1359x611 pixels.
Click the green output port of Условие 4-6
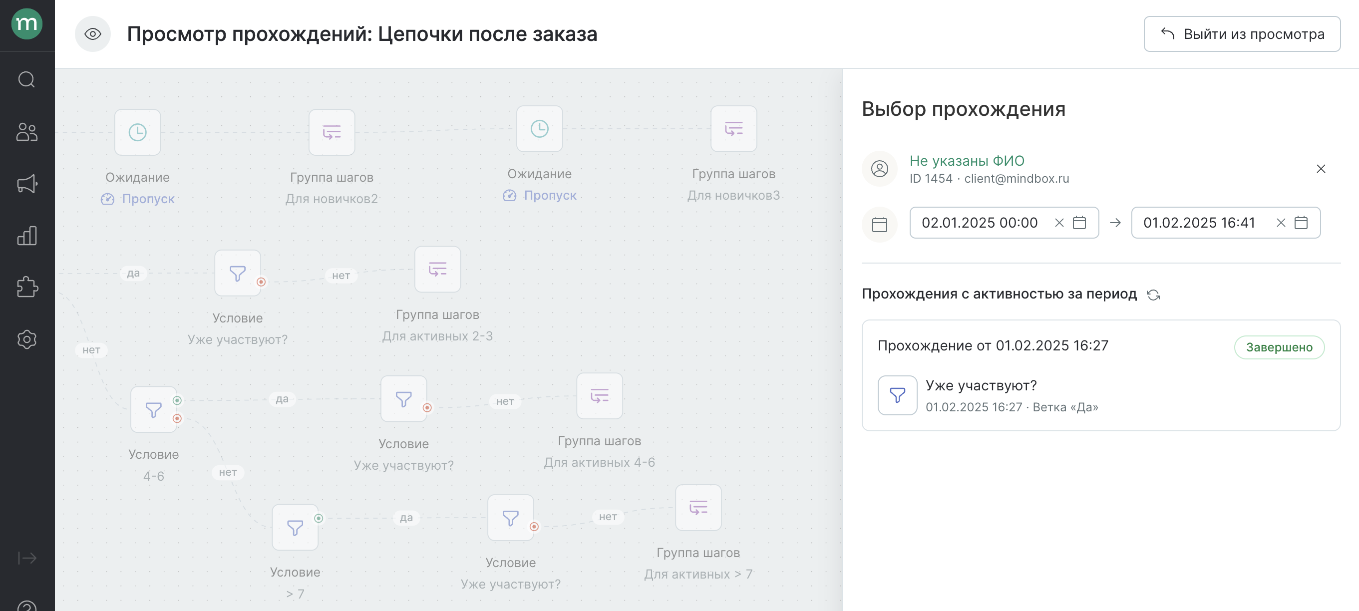click(177, 400)
